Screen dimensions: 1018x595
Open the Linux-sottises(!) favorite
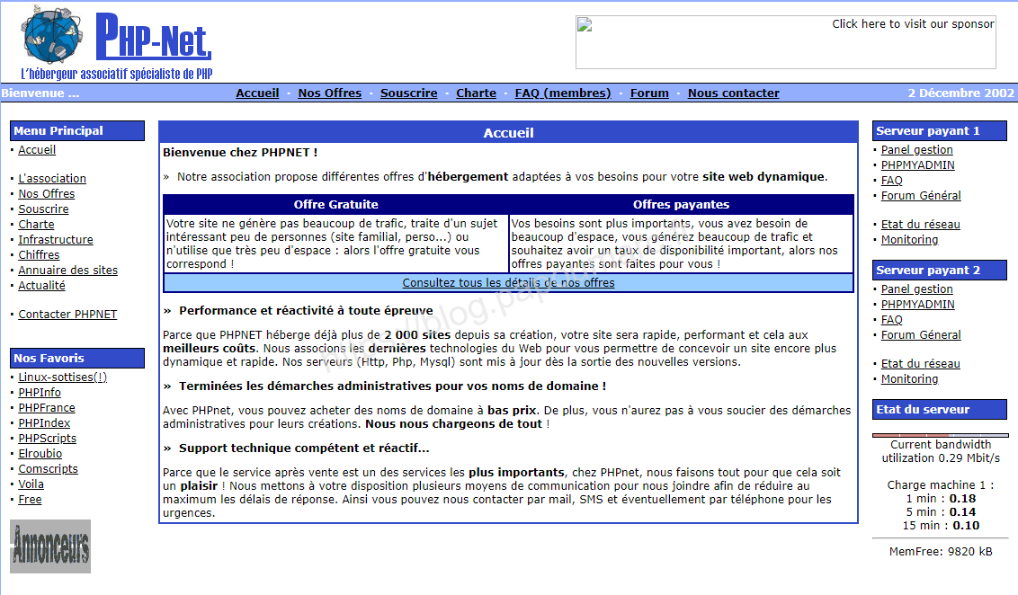(x=62, y=377)
